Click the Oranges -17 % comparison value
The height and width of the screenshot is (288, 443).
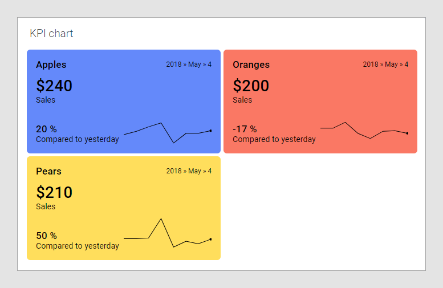click(245, 129)
